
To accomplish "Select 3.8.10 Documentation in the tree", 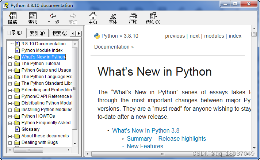I will (x=43, y=44).
